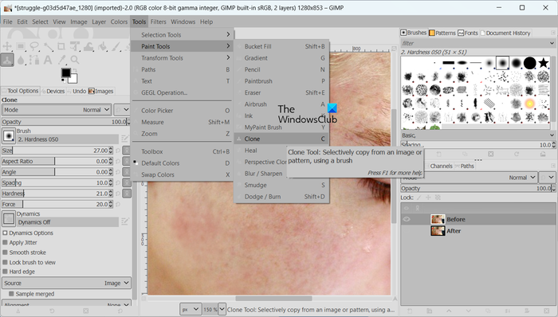Image resolution: width=558 pixels, height=317 pixels.
Task: Switch to Undo tab
Action: point(77,91)
